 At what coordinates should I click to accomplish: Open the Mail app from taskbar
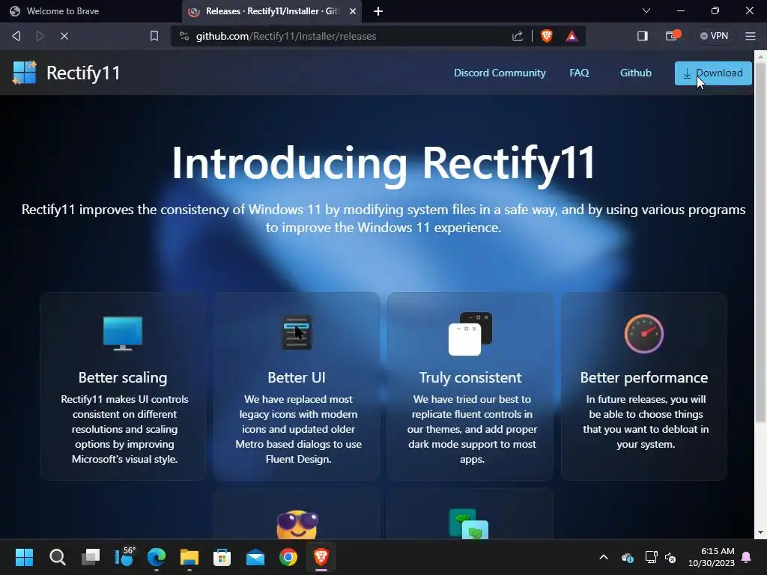tap(255, 557)
